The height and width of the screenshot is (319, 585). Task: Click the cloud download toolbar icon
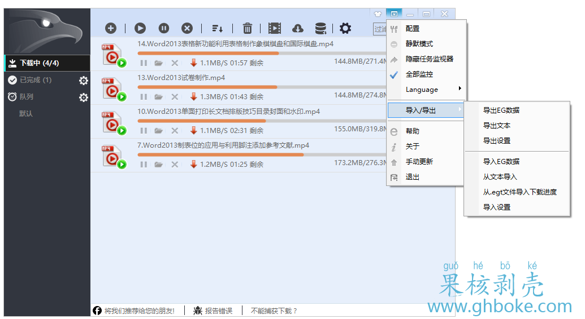tap(297, 28)
